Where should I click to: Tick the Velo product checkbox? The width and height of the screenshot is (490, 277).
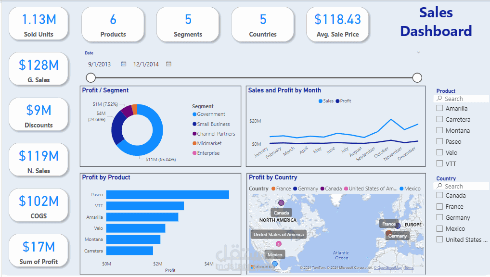(x=439, y=152)
